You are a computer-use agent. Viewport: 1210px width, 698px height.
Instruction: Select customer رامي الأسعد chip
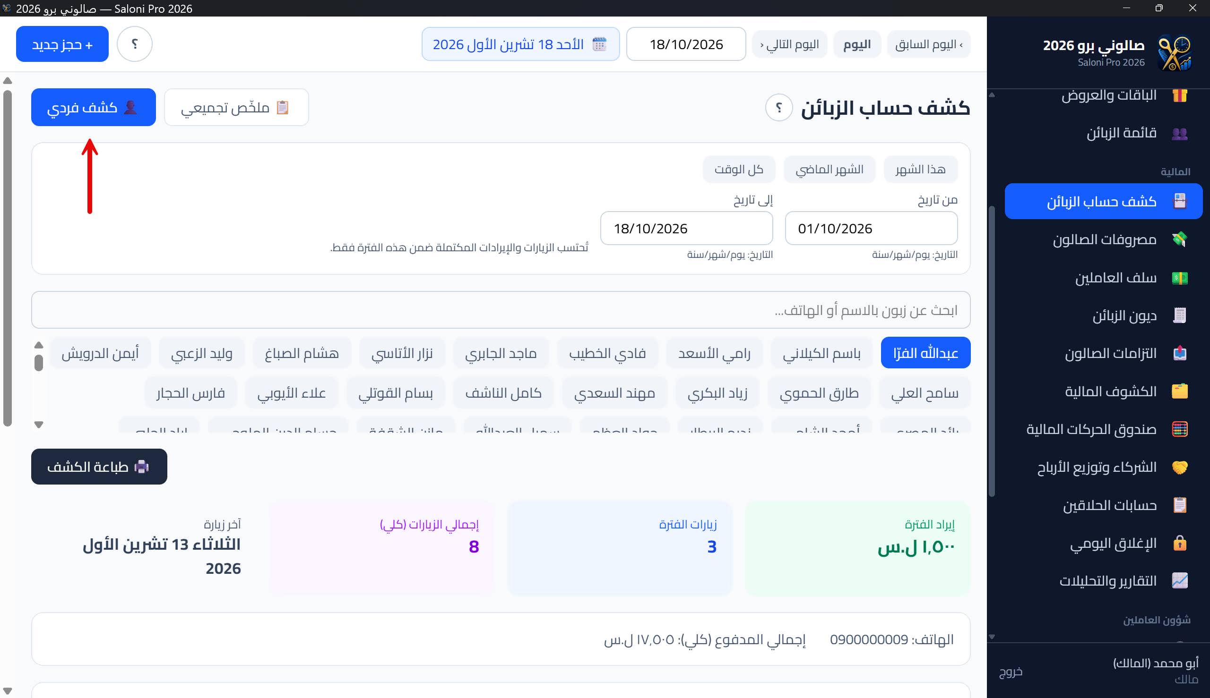714,353
